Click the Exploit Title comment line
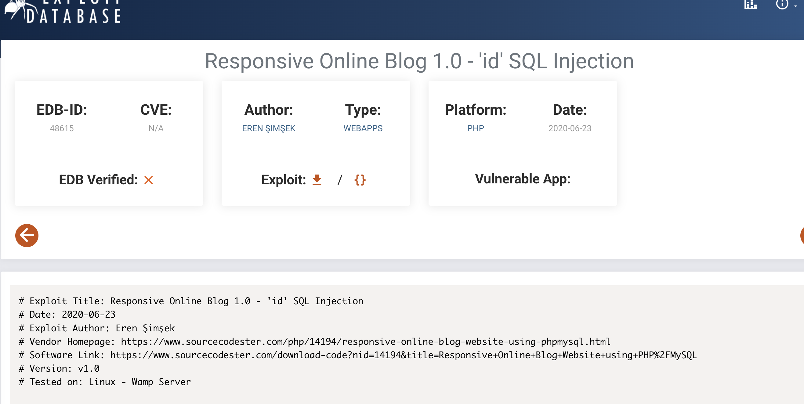This screenshot has width=804, height=404. (x=191, y=301)
